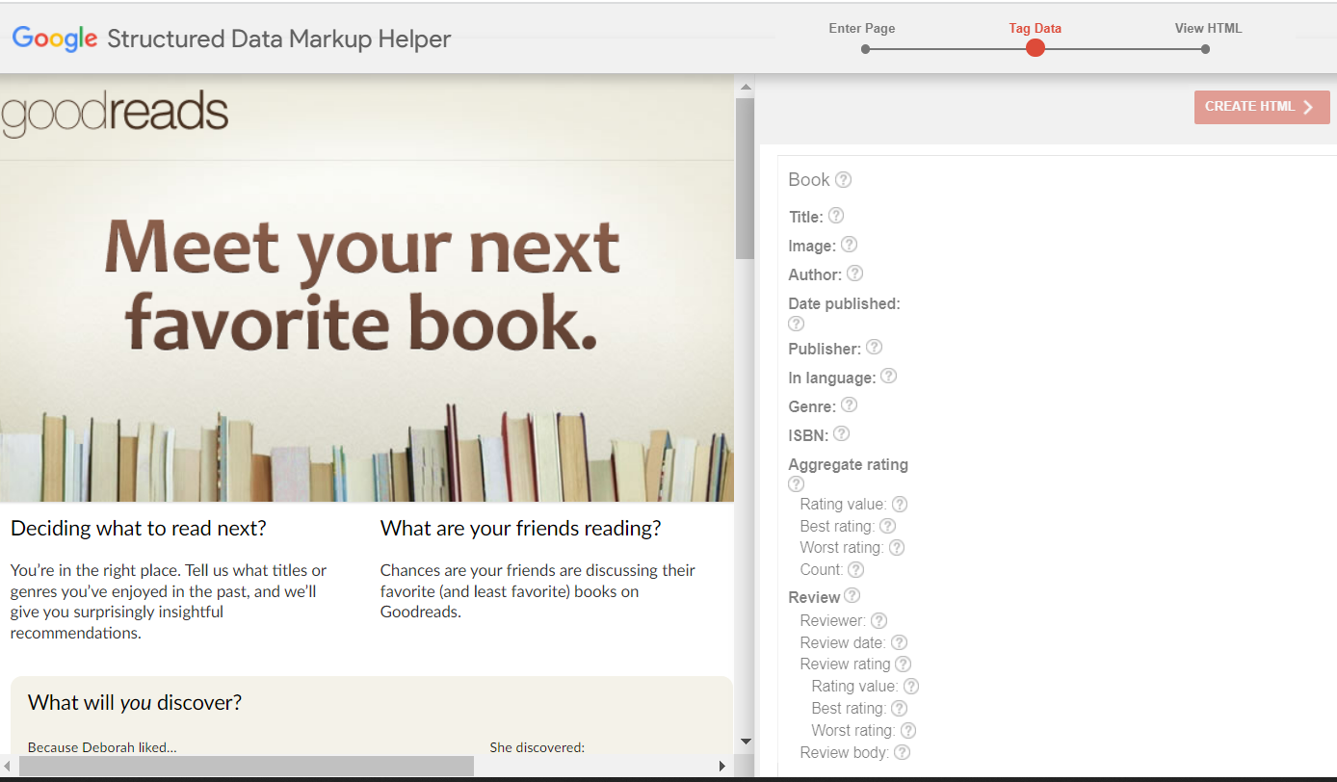Click the page preview scroll down arrow
The width and height of the screenshot is (1337, 782).
pyautogui.click(x=745, y=741)
